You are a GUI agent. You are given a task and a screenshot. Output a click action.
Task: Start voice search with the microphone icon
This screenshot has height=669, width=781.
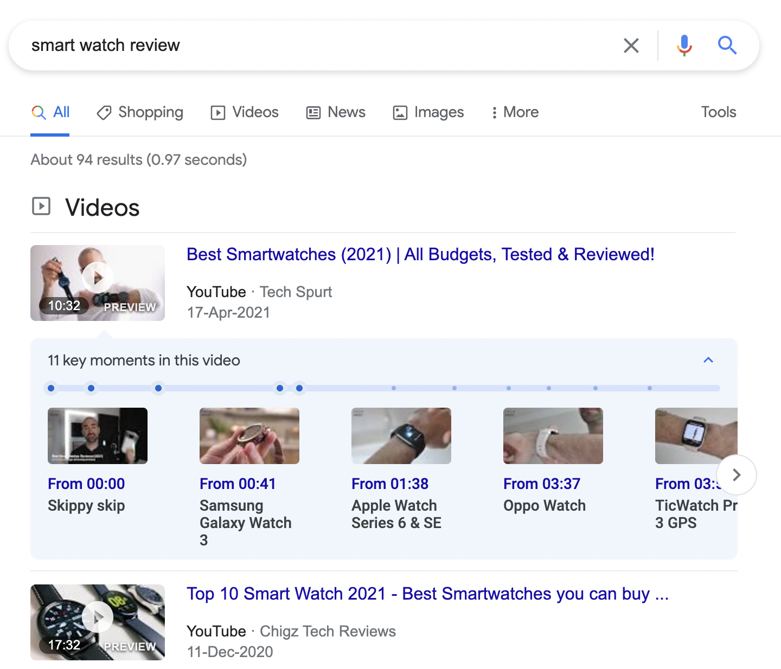684,46
